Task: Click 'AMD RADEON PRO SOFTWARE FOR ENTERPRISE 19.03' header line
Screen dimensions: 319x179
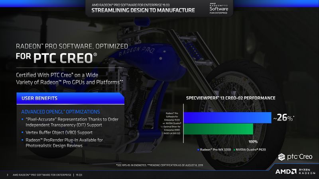Action: coord(131,5)
